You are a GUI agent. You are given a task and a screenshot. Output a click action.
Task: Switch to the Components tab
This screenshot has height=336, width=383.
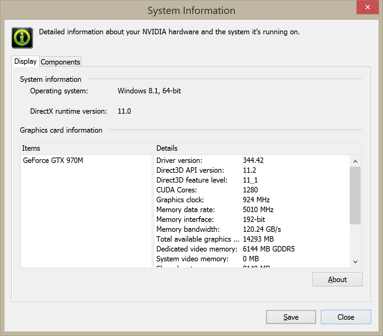click(60, 62)
